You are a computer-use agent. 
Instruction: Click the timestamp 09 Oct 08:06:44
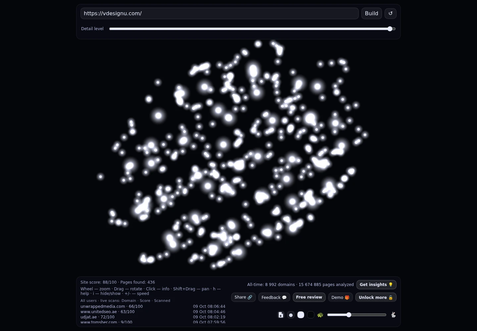(x=209, y=307)
